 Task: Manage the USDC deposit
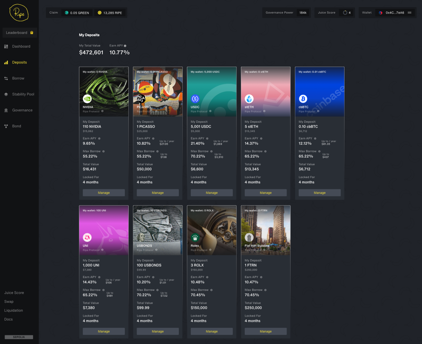pyautogui.click(x=212, y=193)
